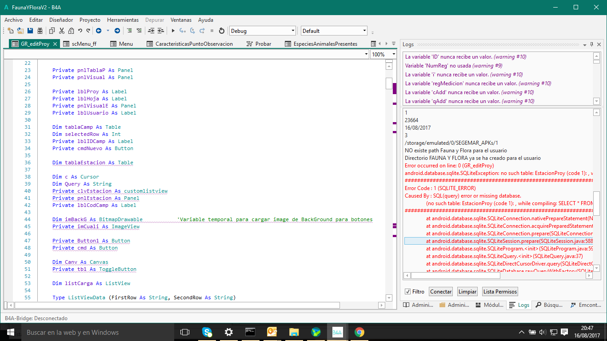Click the Open file folder icon
Viewport: 607px width, 341px height.
(x=20, y=31)
